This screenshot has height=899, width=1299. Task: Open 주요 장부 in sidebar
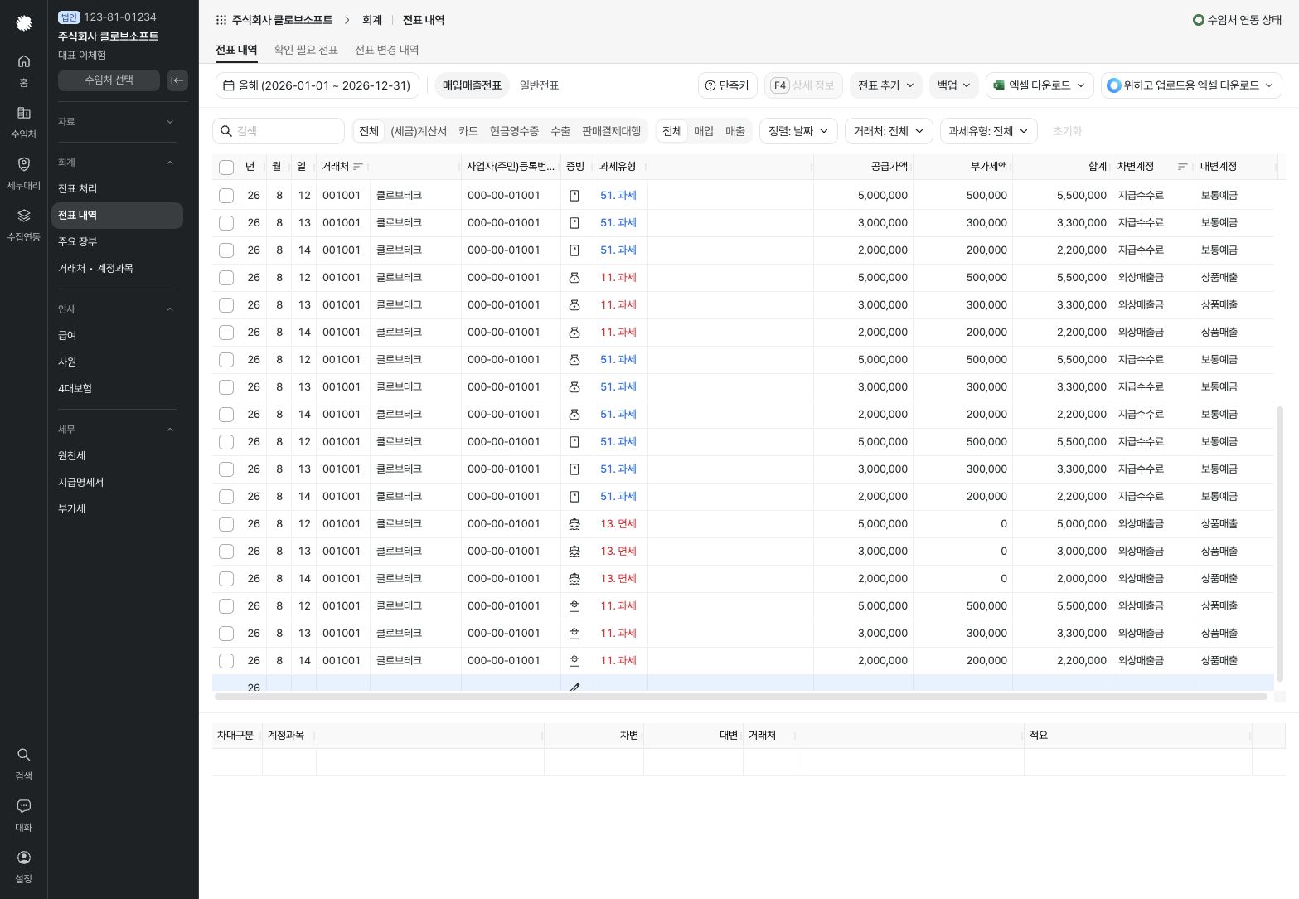(117, 242)
